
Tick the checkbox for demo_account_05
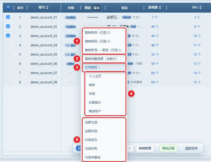coord(8,54)
